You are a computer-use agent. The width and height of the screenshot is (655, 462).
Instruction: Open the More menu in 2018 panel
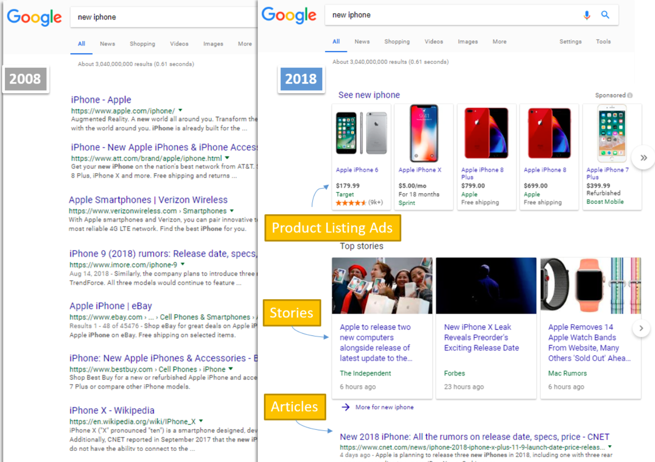click(x=500, y=42)
